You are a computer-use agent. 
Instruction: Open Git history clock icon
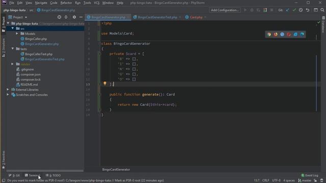click(x=301, y=10)
